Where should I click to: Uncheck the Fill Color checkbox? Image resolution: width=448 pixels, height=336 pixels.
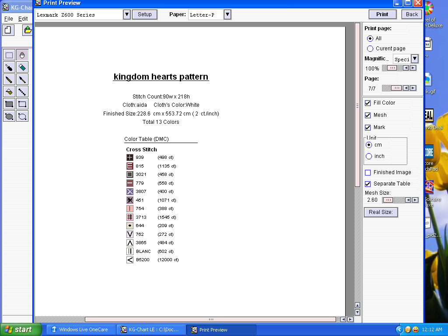click(x=368, y=103)
